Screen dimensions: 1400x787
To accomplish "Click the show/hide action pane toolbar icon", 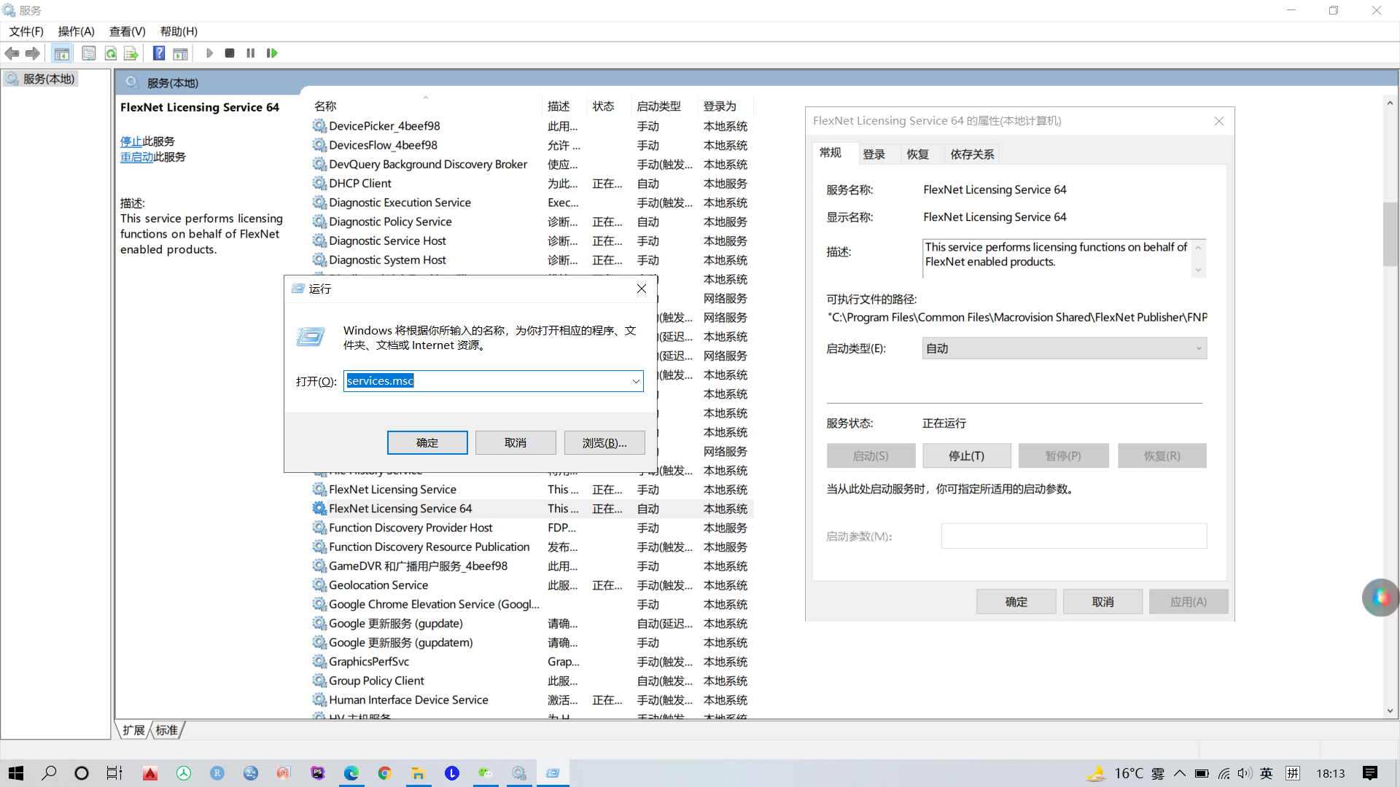I will pyautogui.click(x=180, y=53).
